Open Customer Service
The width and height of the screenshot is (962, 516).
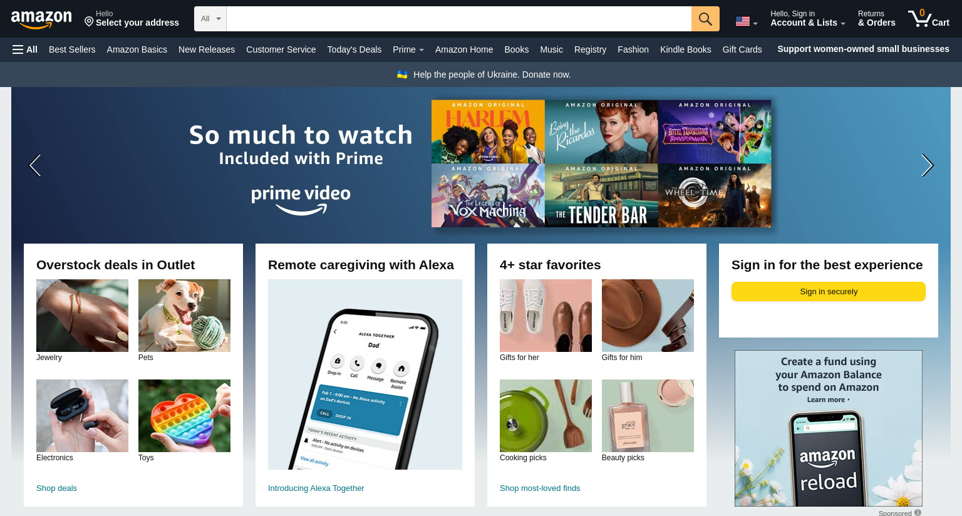[281, 49]
